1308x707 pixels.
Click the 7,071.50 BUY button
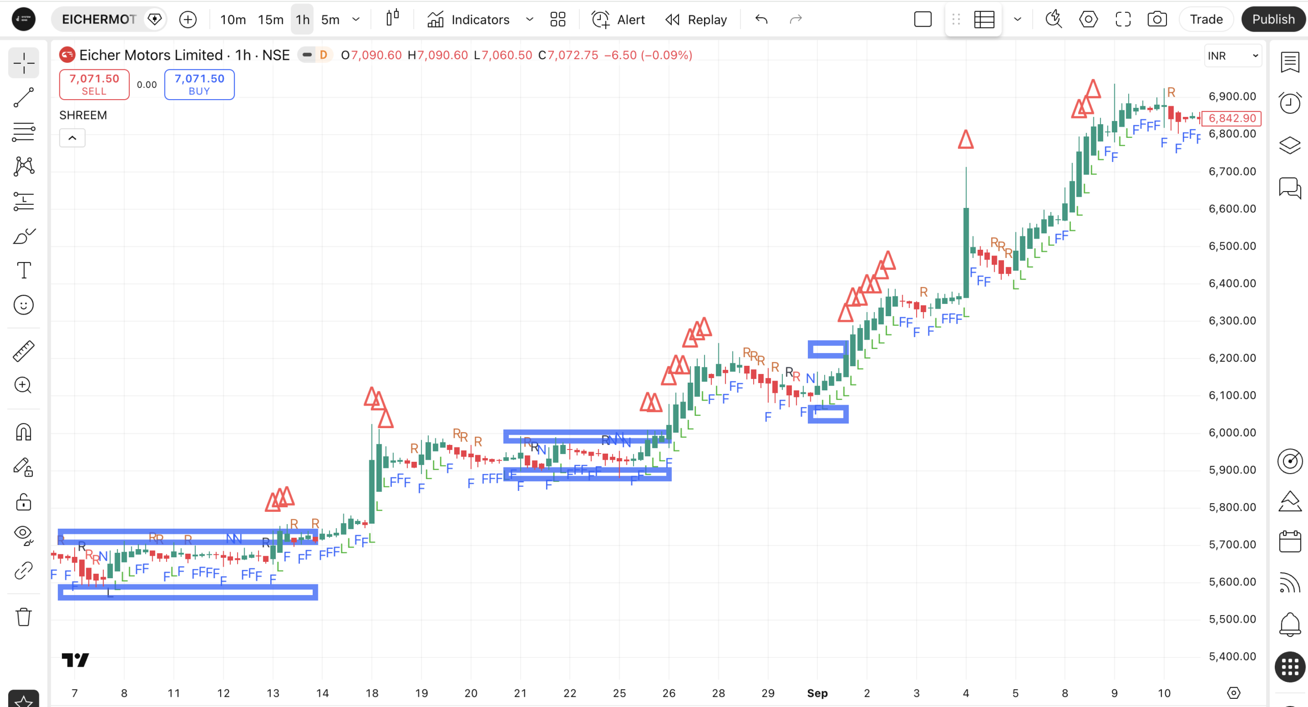click(199, 84)
